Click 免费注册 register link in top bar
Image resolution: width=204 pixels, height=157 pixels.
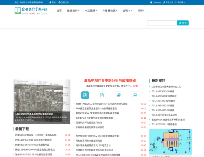click(x=63, y=2)
